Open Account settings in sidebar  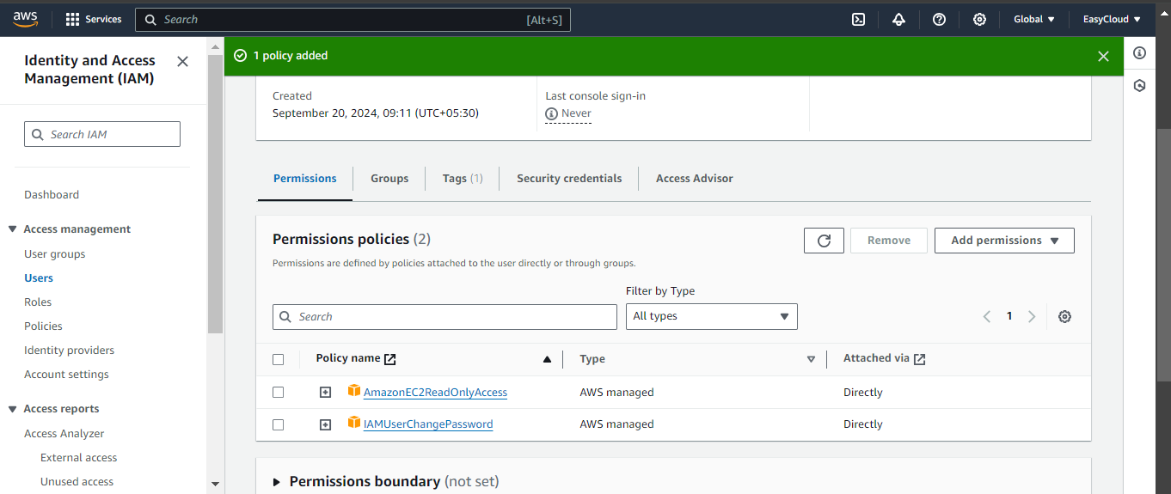tap(66, 375)
